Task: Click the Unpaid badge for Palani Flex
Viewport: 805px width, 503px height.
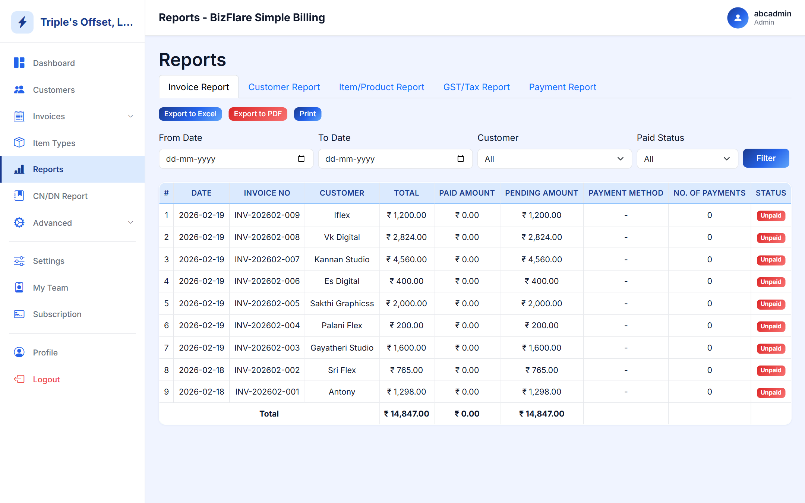Action: point(771,326)
